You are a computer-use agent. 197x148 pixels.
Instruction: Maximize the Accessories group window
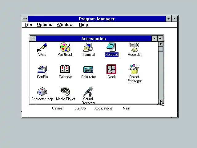(160, 39)
